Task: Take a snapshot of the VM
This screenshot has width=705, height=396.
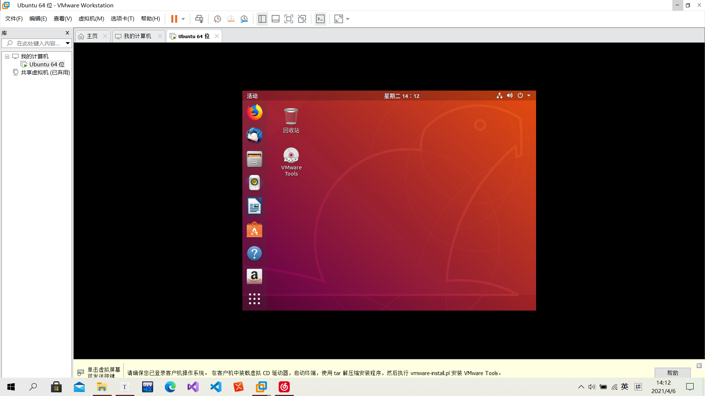Action: coord(217,19)
